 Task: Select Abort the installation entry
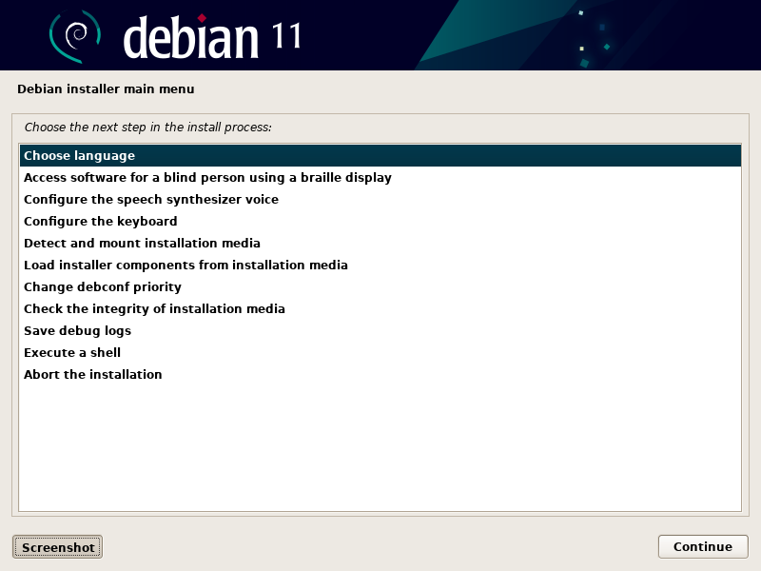point(380,374)
